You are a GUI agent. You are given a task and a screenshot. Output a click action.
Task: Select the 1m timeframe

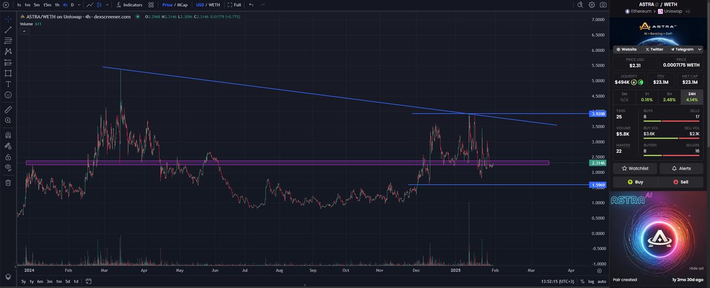27,5
